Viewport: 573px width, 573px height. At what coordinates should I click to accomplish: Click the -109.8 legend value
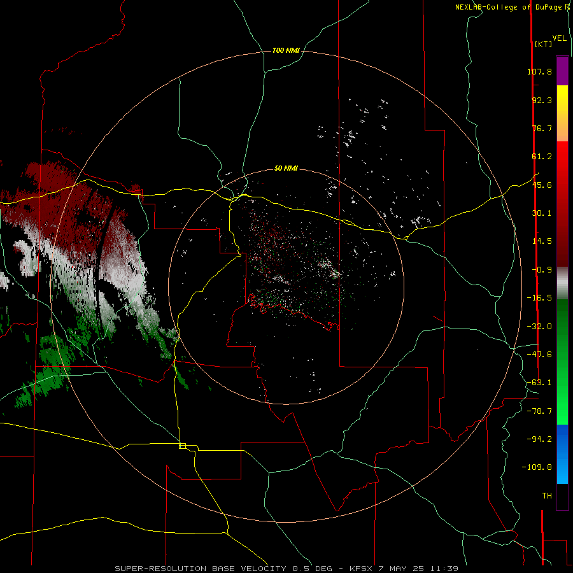537,467
